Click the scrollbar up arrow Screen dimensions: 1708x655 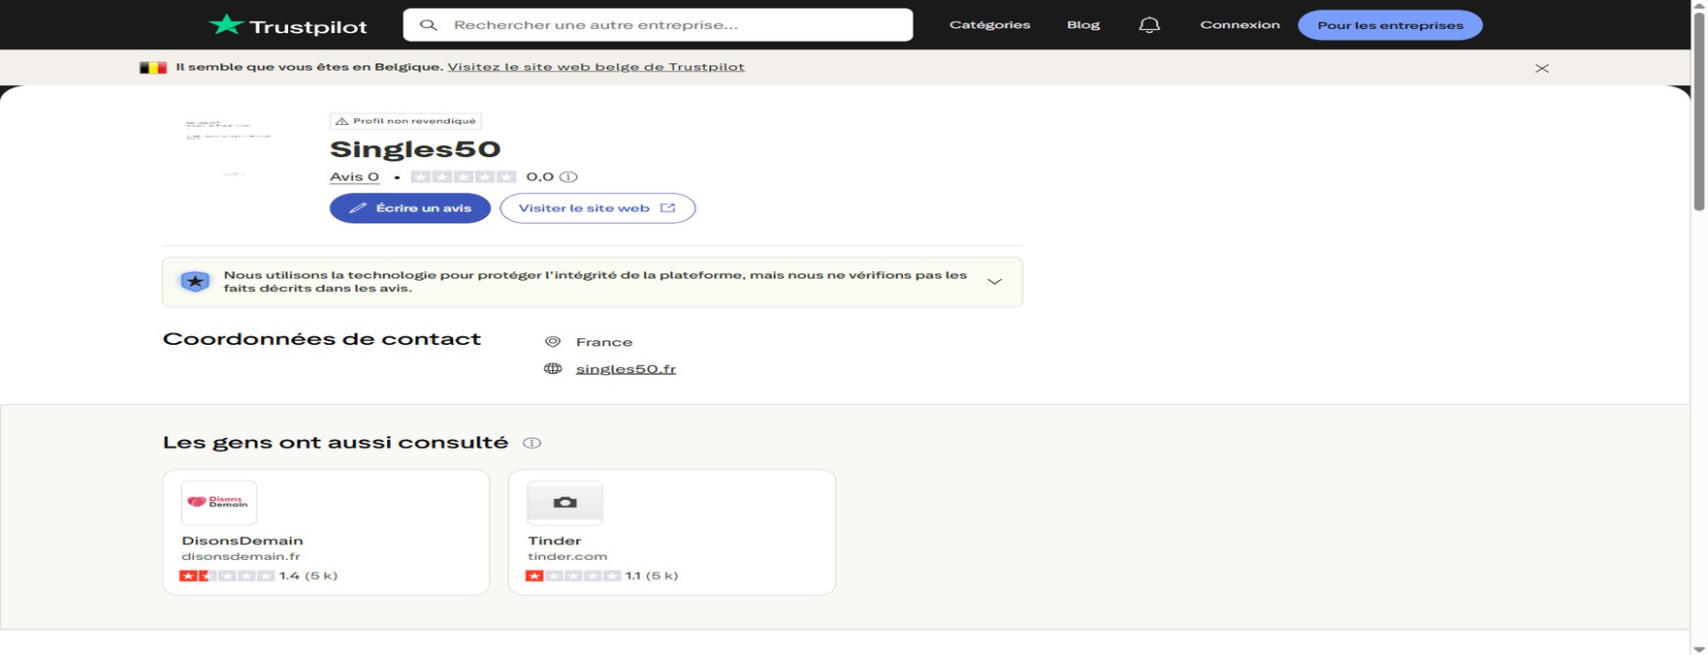coord(1699,7)
